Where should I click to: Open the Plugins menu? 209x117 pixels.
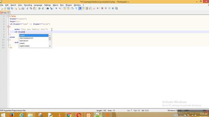click(x=69, y=5)
